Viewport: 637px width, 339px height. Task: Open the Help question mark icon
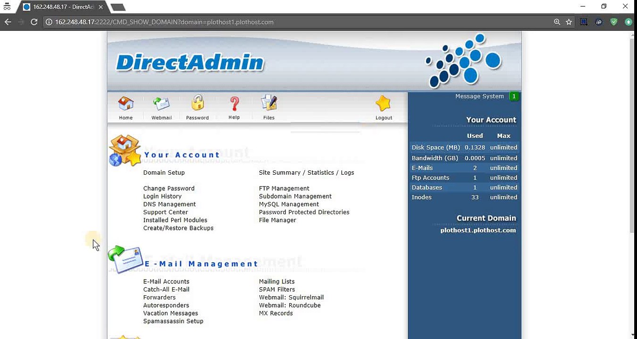tap(234, 104)
